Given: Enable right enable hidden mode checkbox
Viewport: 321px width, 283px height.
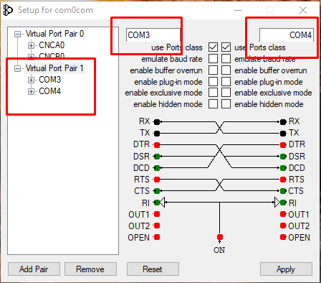Looking at the screenshot, I should coord(226,104).
